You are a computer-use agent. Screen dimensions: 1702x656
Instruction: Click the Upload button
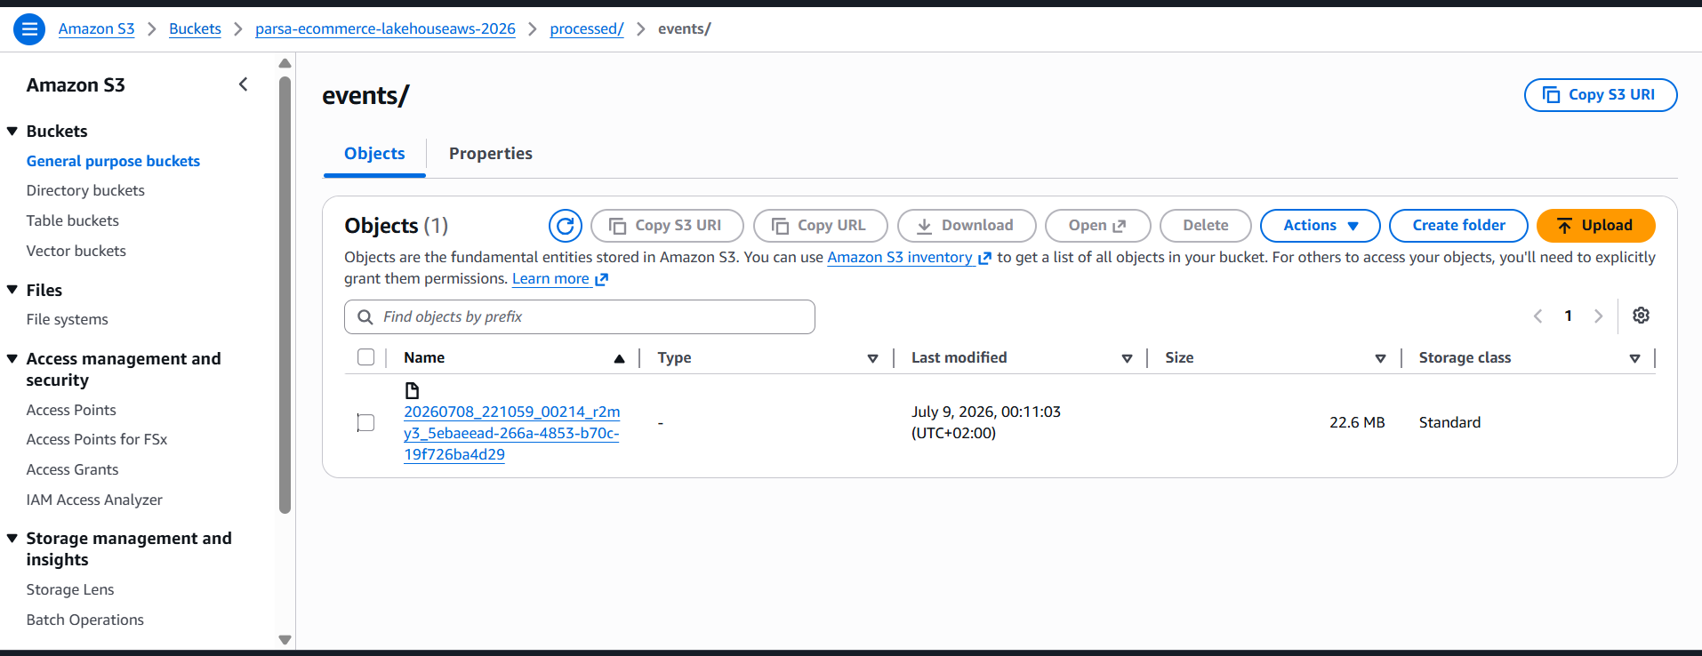(1595, 226)
